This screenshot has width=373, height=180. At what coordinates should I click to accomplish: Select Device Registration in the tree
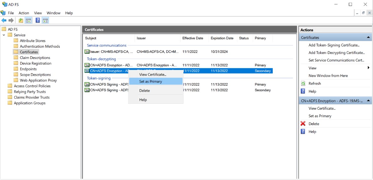35,63
